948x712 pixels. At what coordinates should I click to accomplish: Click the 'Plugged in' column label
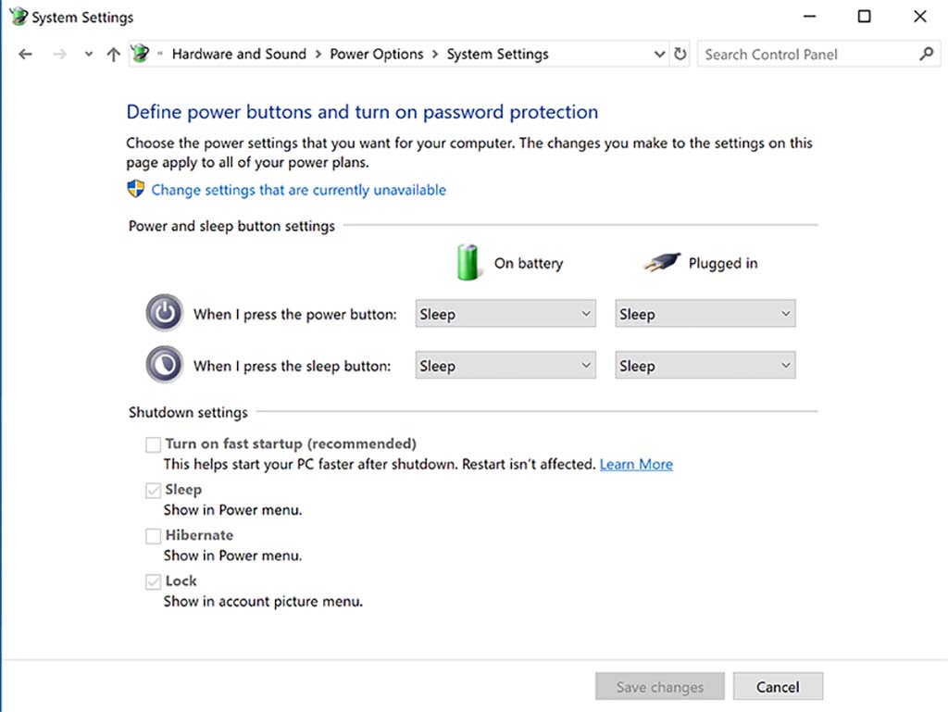722,264
